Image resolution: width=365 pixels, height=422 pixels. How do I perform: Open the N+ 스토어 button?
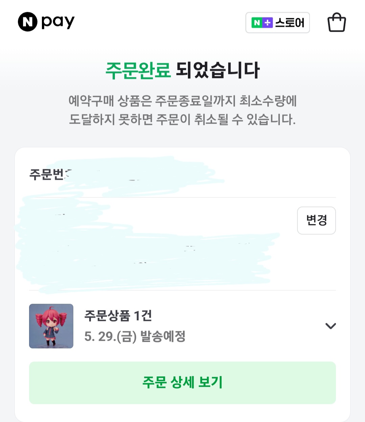pyautogui.click(x=277, y=23)
